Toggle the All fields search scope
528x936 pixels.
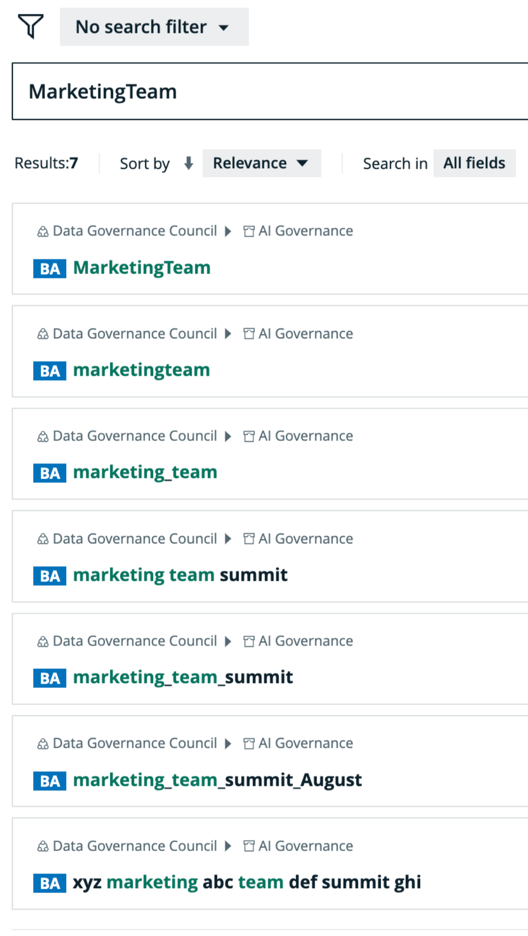pos(474,163)
